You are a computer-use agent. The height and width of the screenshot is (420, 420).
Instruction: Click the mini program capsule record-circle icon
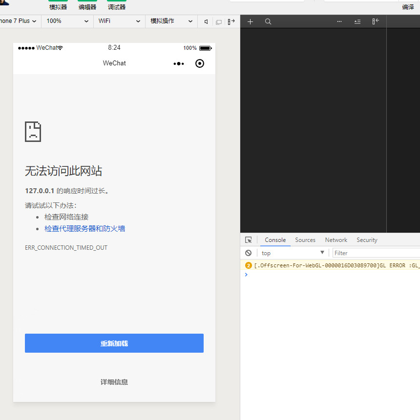(199, 63)
